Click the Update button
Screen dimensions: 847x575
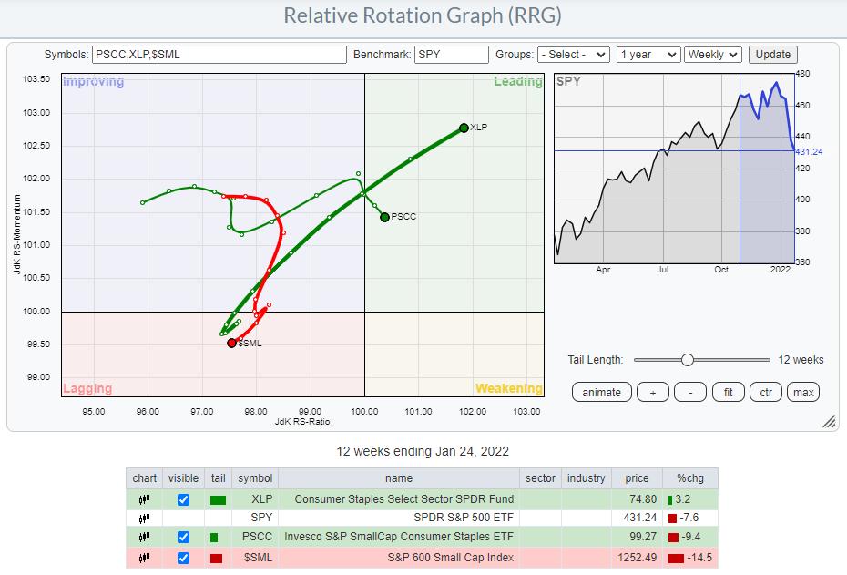[772, 55]
